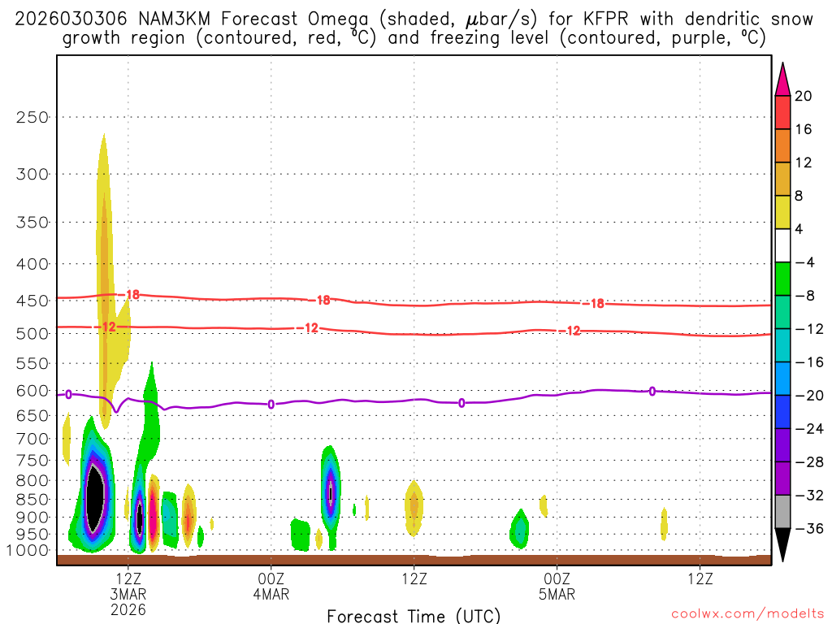
Task: Click the 950 pressure level label
Action: tap(32, 535)
